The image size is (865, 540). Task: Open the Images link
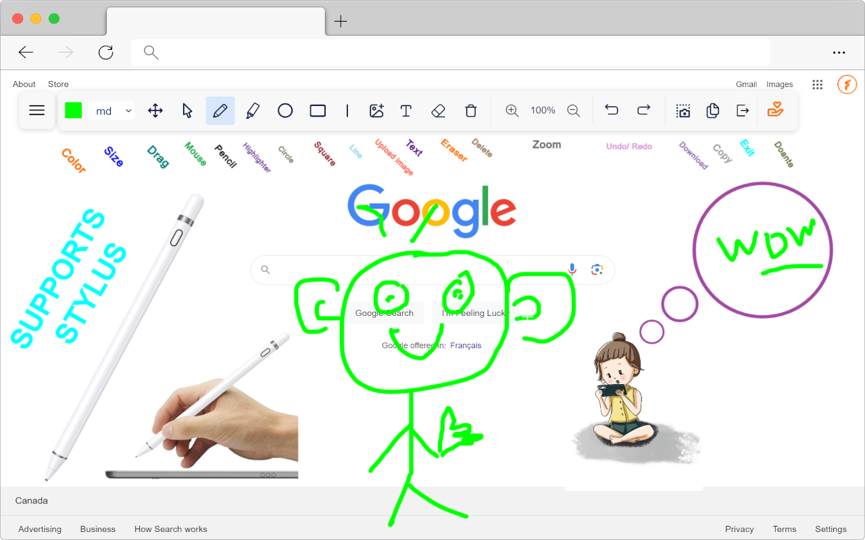click(780, 84)
